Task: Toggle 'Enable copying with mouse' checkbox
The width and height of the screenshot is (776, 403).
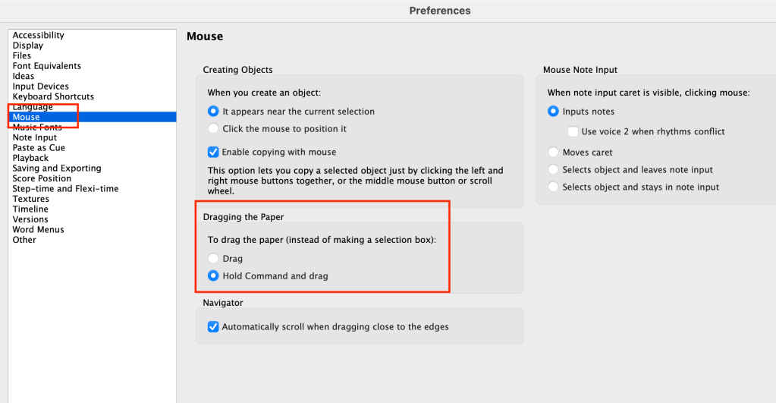Action: pyautogui.click(x=214, y=152)
